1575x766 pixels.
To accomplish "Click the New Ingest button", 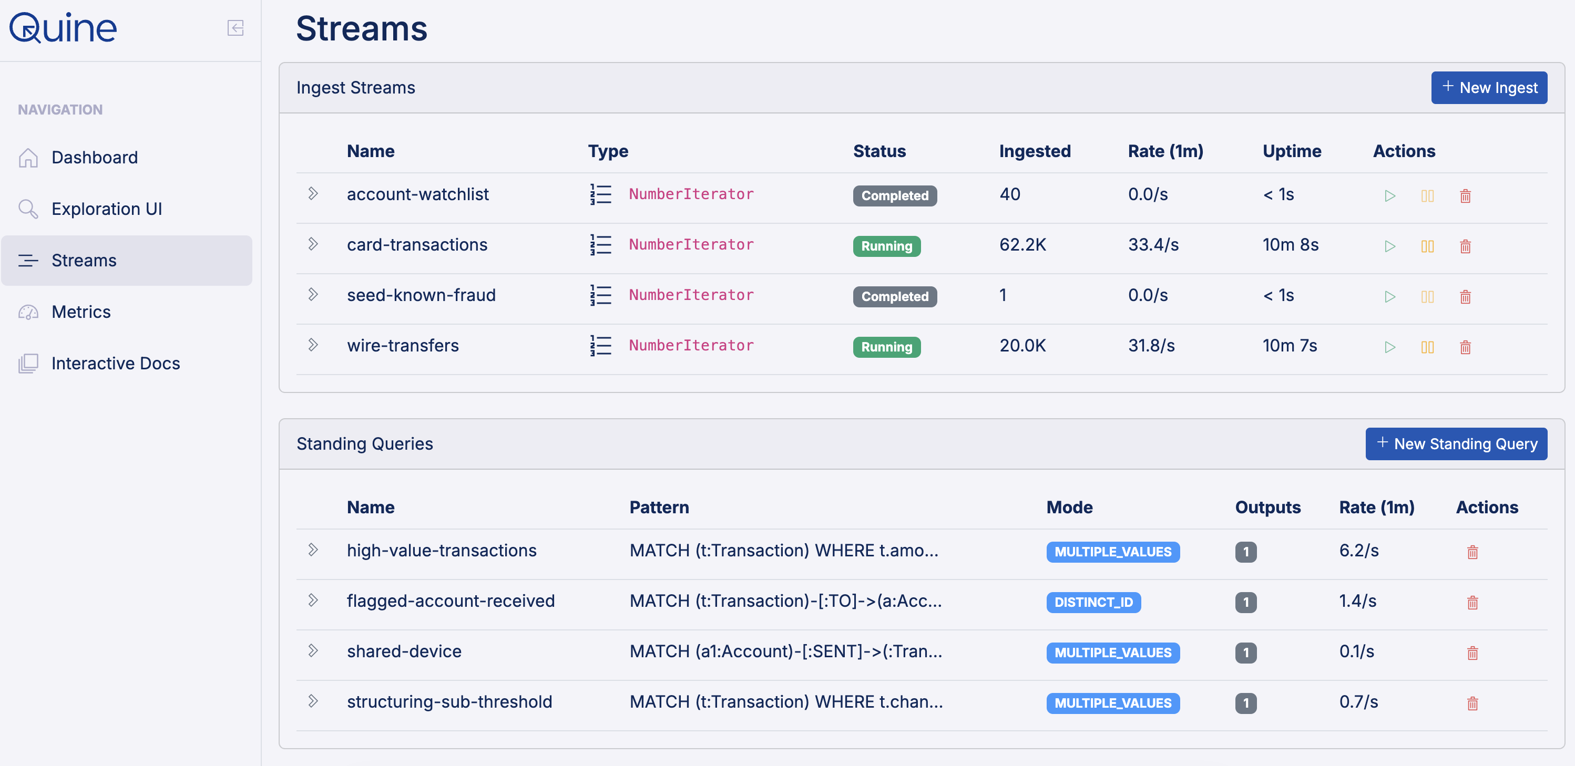I will [1489, 88].
